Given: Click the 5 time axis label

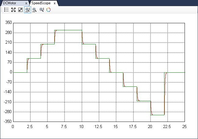Looking at the screenshot, I should tap(47, 126).
